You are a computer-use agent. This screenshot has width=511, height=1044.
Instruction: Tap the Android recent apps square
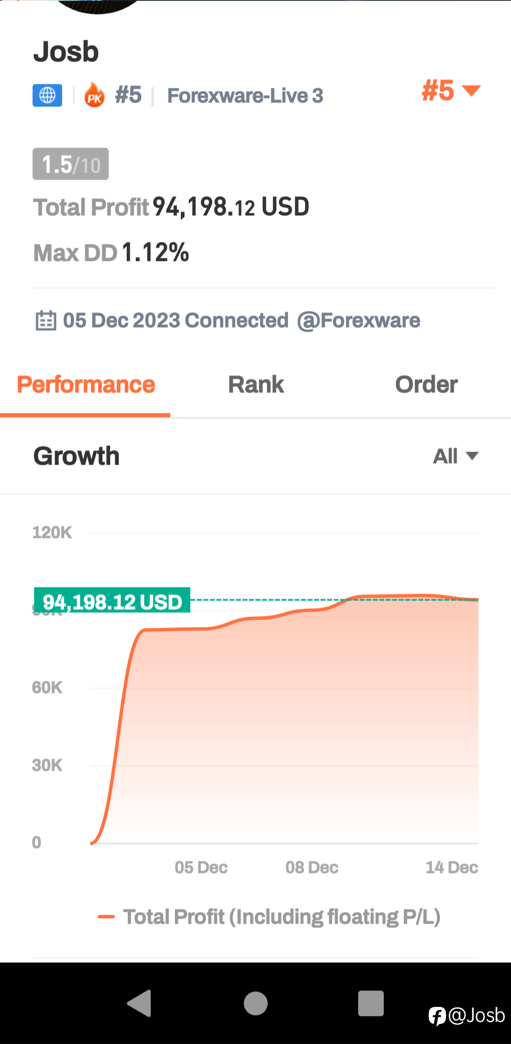point(371,1003)
